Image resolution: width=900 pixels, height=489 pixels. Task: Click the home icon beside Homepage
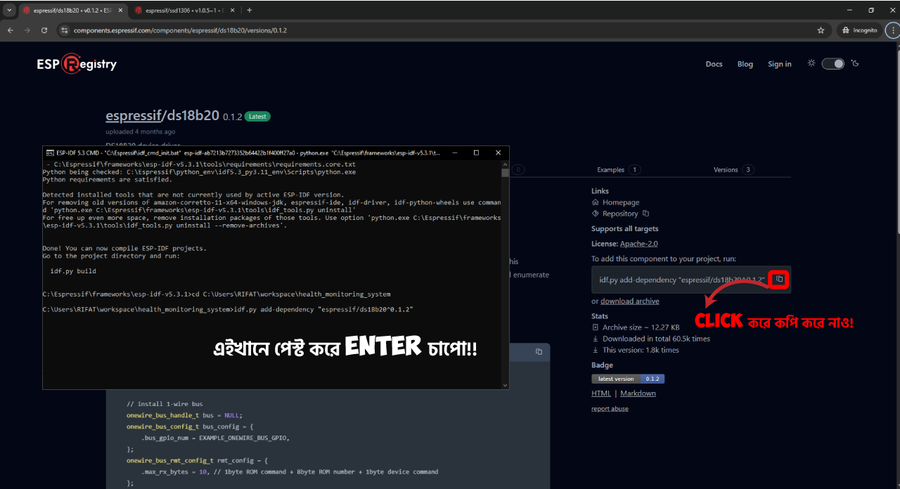(x=596, y=202)
